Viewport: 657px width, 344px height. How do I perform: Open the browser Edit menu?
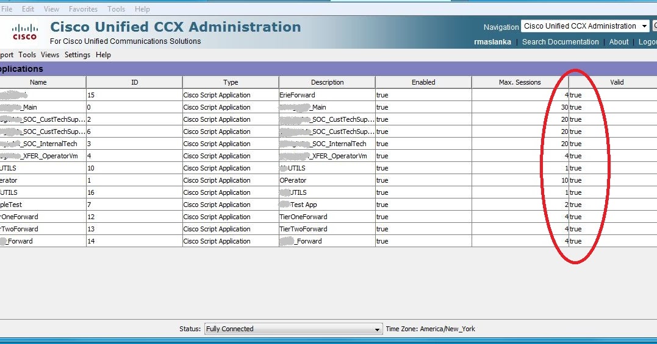[28, 9]
